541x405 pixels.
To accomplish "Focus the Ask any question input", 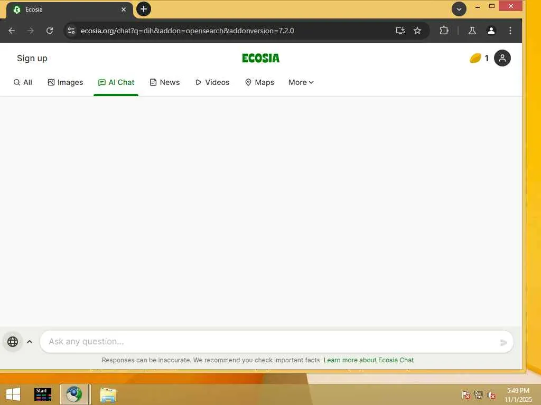I will (x=276, y=342).
